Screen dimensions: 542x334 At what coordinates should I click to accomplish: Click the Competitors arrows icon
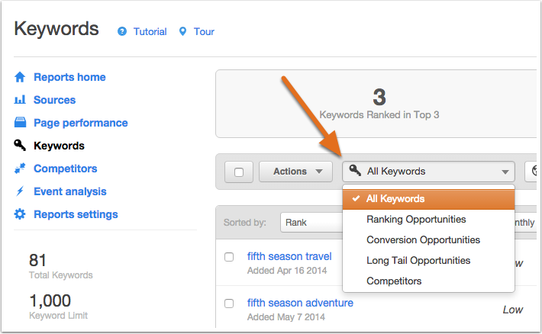click(x=20, y=169)
